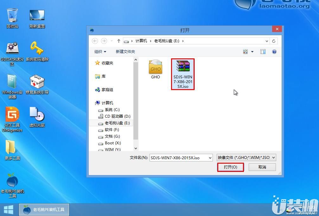This screenshot has height=216, width=319.
Task: Select the 老毛桃U盘 (E:) drive in sidebar
Action: coord(116,123)
